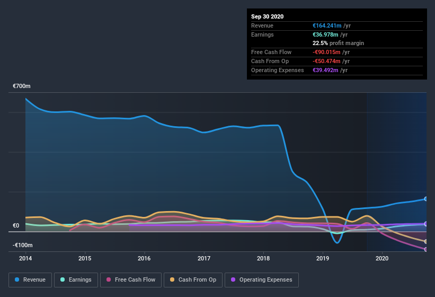The image size is (435, 297).
Task: Click the Free Cash Flow label in tooltip
Action: (x=271, y=52)
